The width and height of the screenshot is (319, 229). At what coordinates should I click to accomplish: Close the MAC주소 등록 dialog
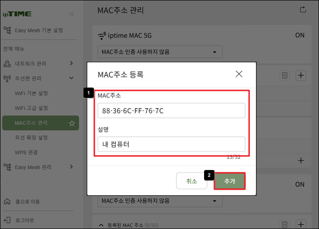click(239, 74)
